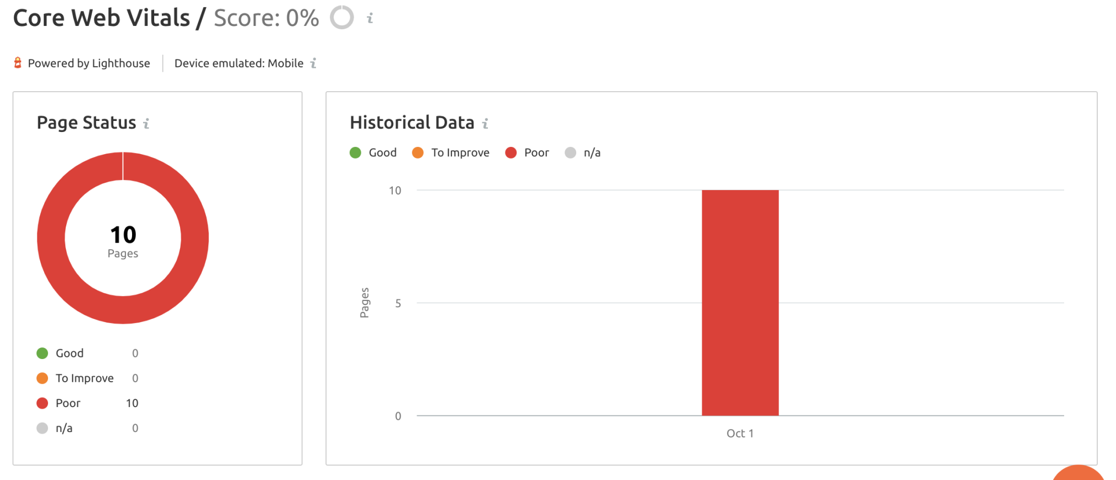Toggle the To Improve series in Historical legend
This screenshot has height=480, width=1116.
point(451,152)
